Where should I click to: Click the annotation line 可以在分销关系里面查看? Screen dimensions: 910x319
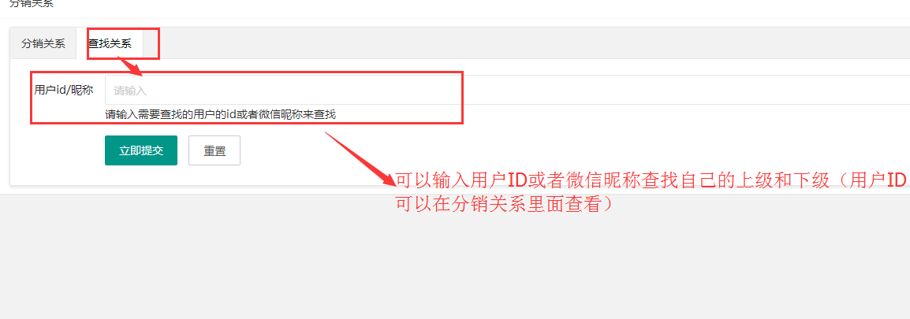pyautogui.click(x=504, y=204)
